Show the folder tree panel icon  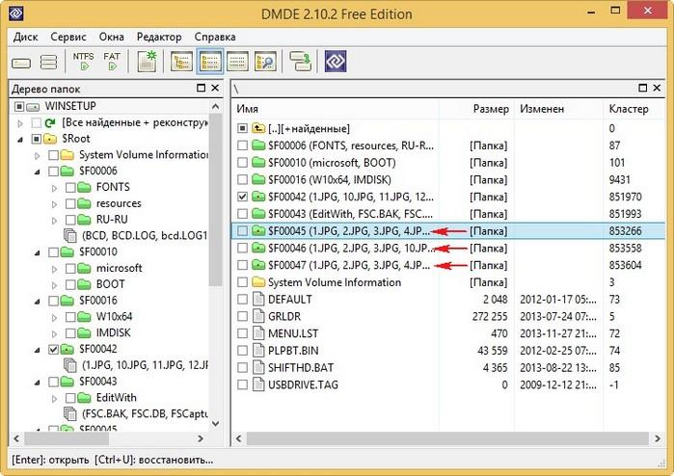tap(181, 62)
